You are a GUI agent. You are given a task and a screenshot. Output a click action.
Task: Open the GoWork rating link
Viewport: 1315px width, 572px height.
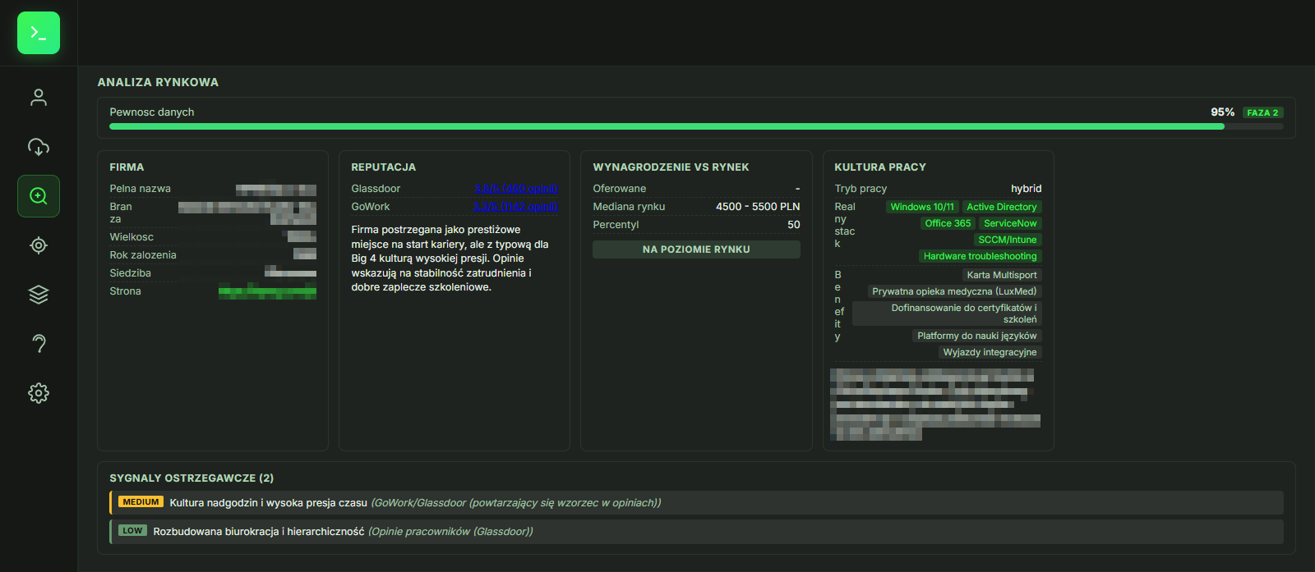[x=515, y=207]
